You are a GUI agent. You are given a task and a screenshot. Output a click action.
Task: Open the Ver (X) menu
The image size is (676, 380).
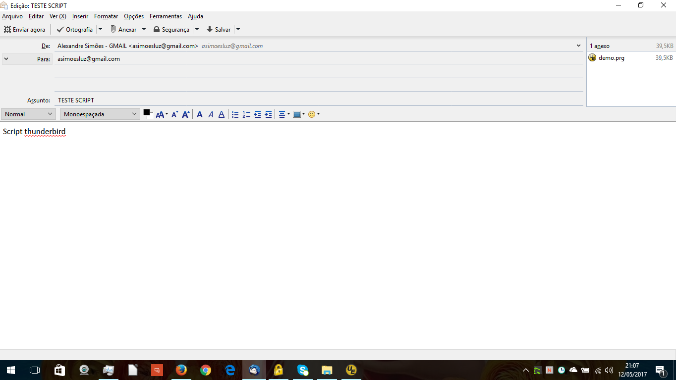tap(57, 16)
